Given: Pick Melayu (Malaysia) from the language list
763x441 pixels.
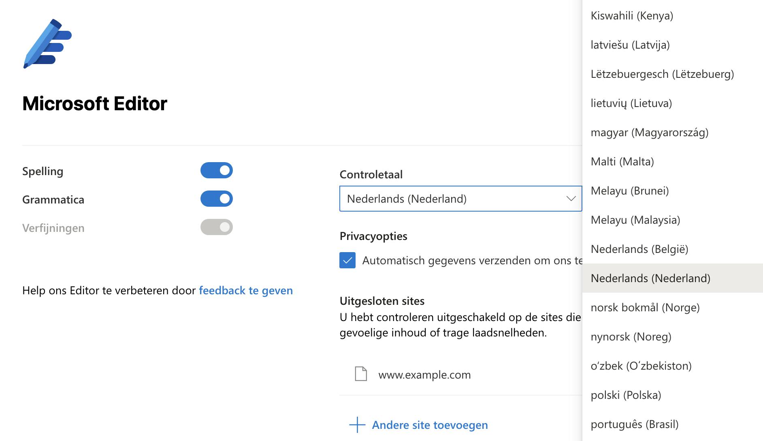Looking at the screenshot, I should pyautogui.click(x=635, y=220).
